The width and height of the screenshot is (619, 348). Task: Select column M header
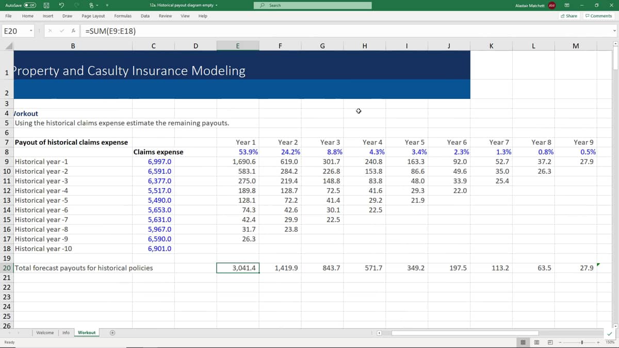click(x=576, y=46)
